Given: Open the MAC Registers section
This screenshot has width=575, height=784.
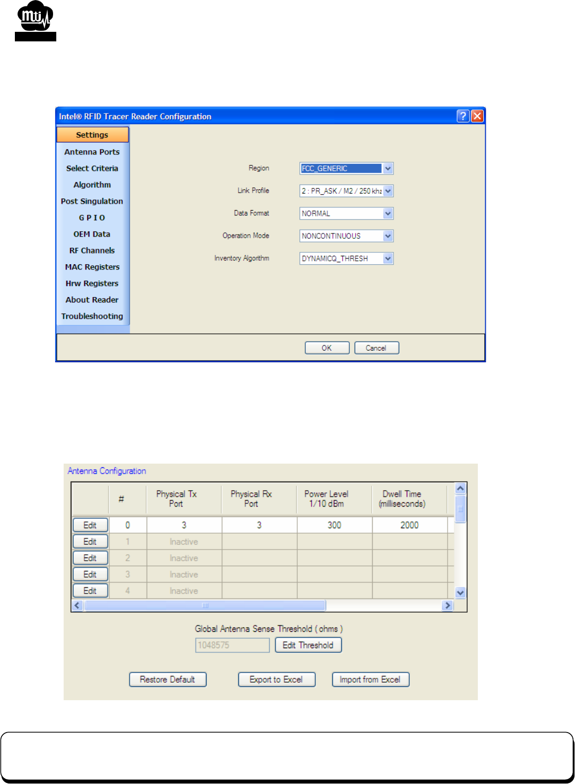Looking at the screenshot, I should click(x=92, y=267).
